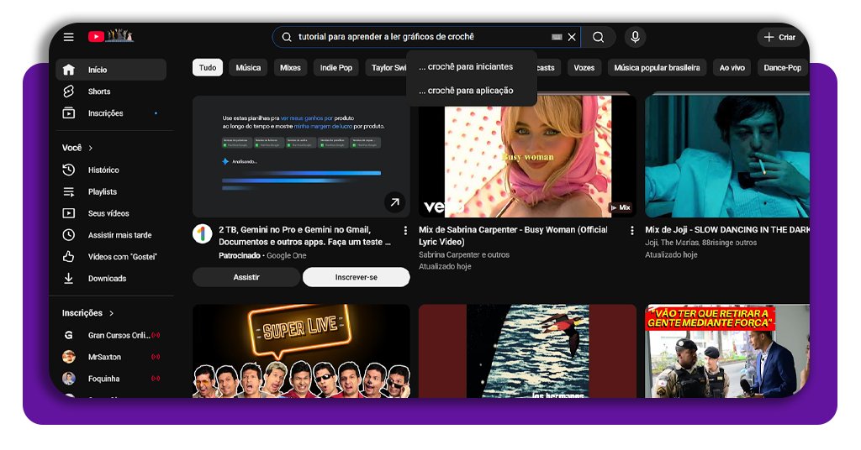Image resolution: width=861 pixels, height=450 pixels.
Task: Choose suggestion 'crochê para iniciantes'
Action: click(x=466, y=67)
